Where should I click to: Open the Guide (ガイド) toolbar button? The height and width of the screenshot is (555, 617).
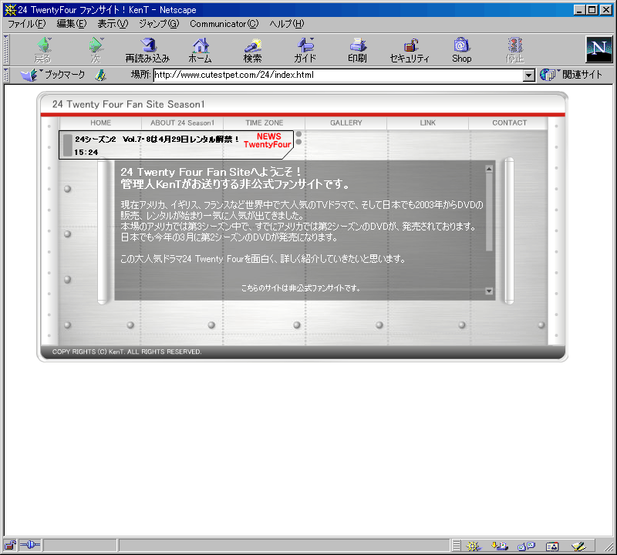(x=305, y=50)
